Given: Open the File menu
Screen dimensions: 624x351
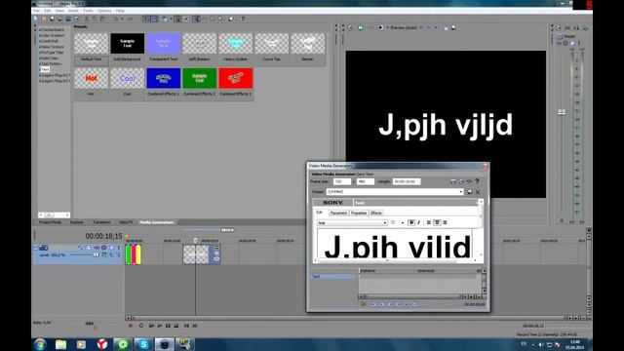Looking at the screenshot, I should 37,11.
